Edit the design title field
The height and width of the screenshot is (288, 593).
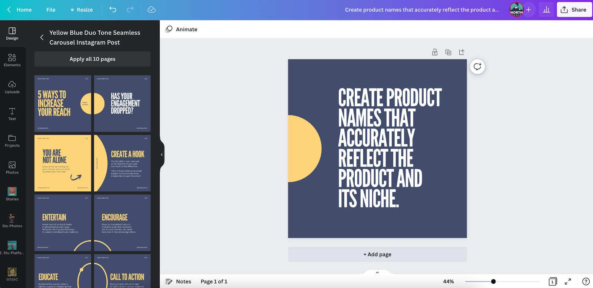coord(422,10)
